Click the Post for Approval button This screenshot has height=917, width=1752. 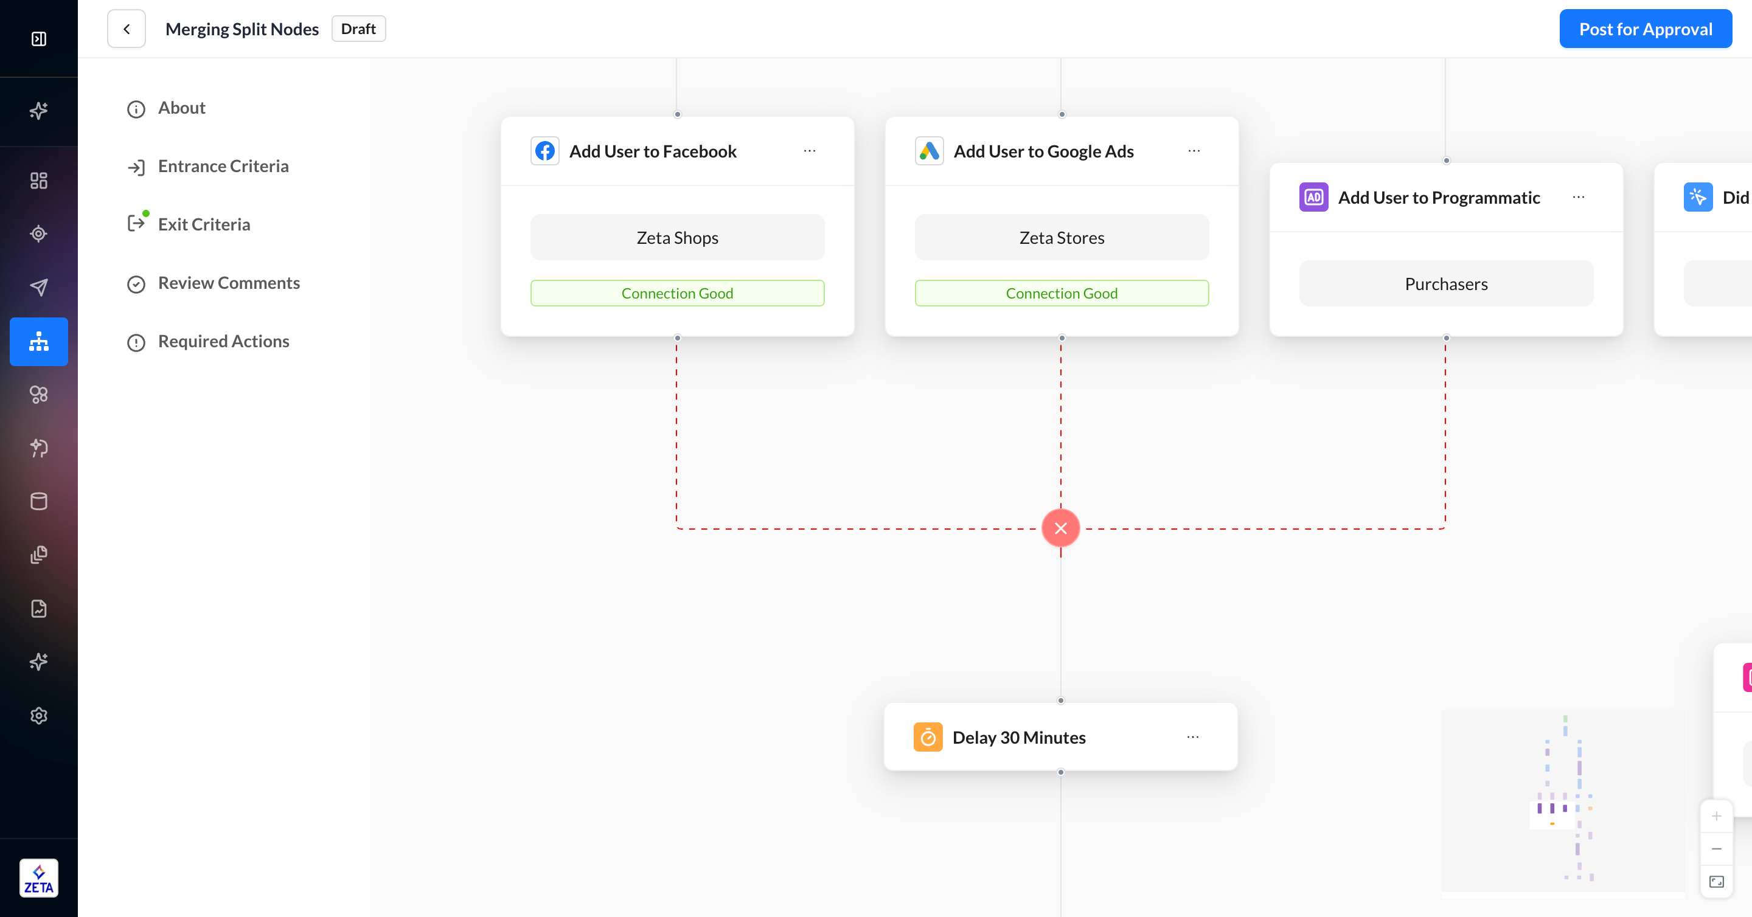click(1644, 29)
